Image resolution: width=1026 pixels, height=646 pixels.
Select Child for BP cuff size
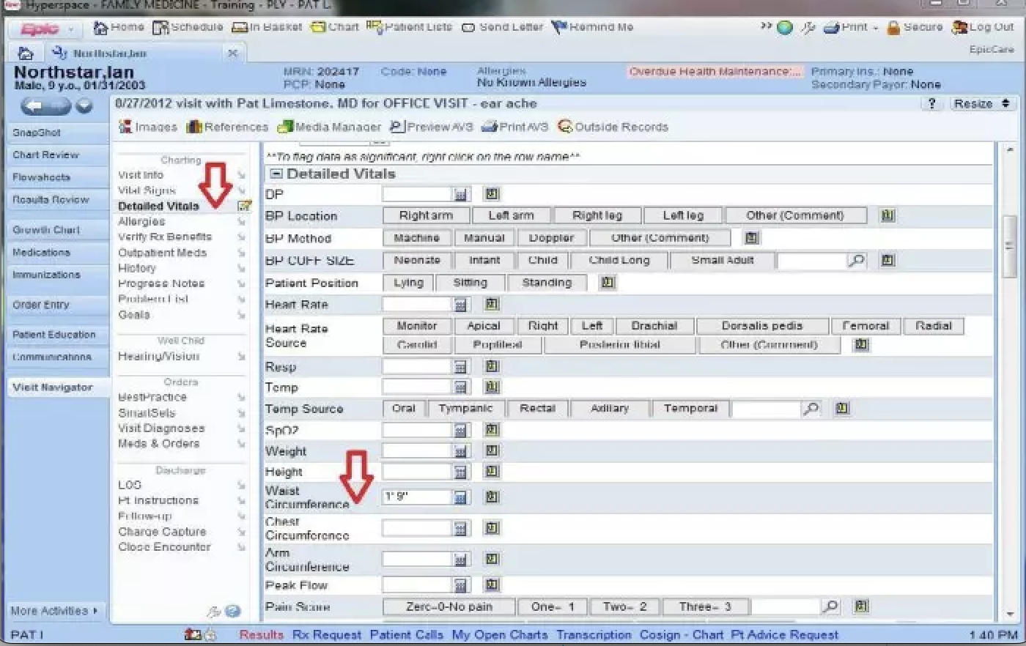point(543,260)
